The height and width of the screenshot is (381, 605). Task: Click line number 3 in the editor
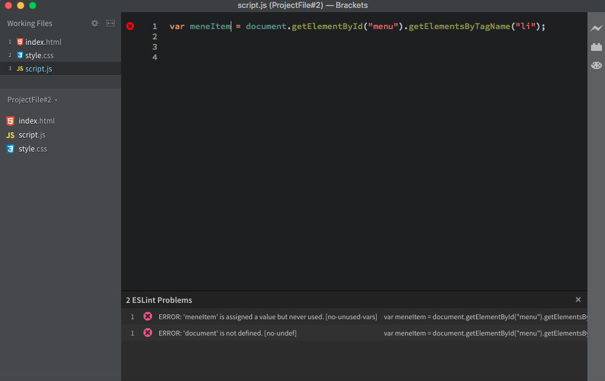coord(154,47)
